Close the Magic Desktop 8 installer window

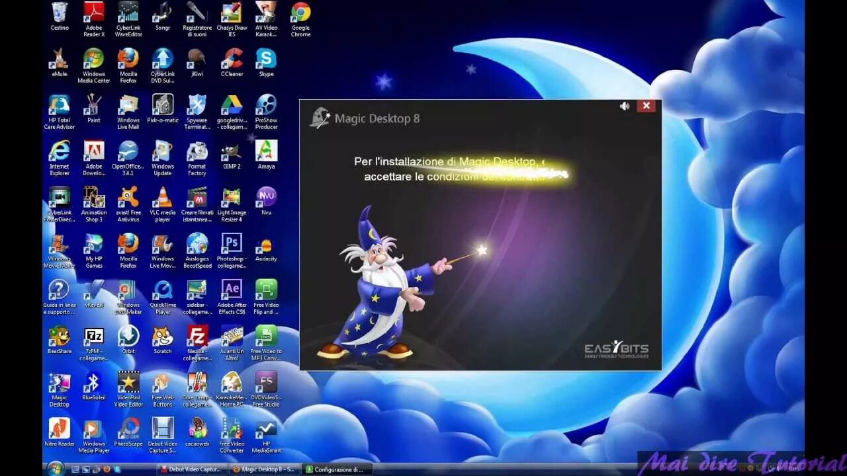(646, 106)
